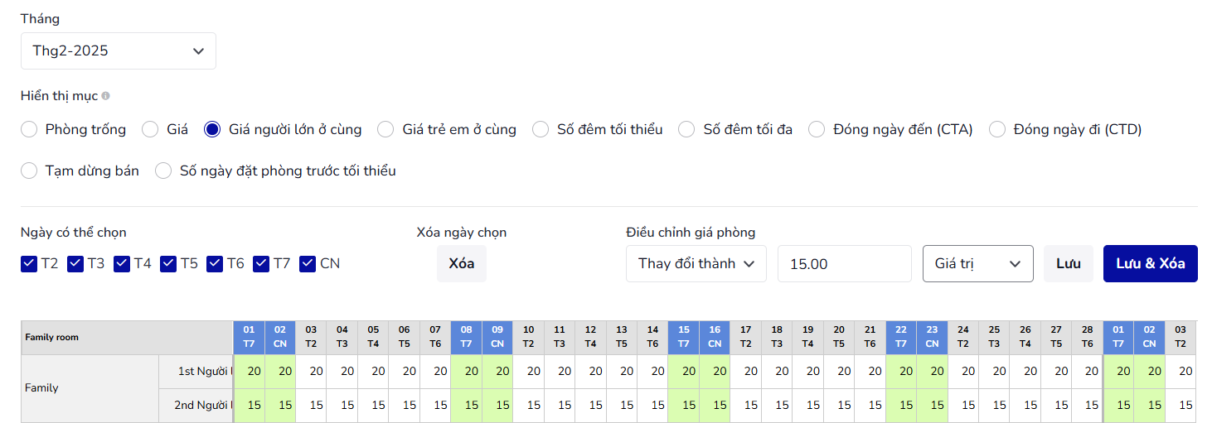Viewport: 1212px width, 423px height.
Task: Open the Giá trị dropdown
Action: click(x=978, y=263)
